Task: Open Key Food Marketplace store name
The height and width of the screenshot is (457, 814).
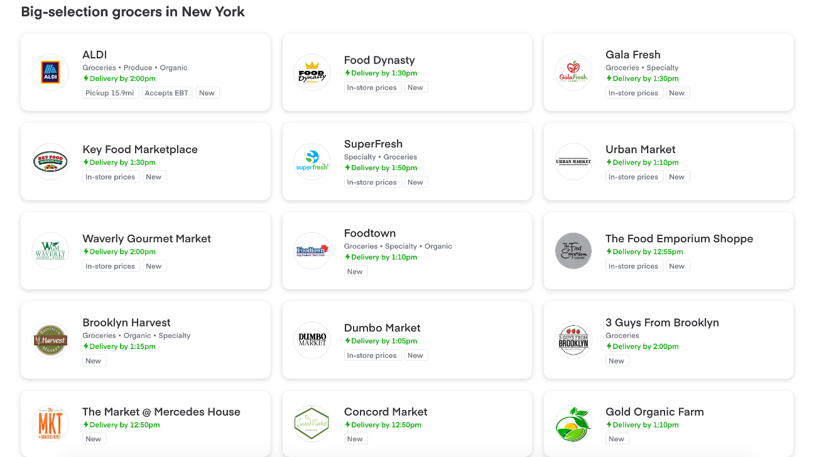Action: click(x=140, y=149)
